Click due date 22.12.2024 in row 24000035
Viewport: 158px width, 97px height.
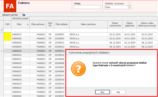click(130, 43)
